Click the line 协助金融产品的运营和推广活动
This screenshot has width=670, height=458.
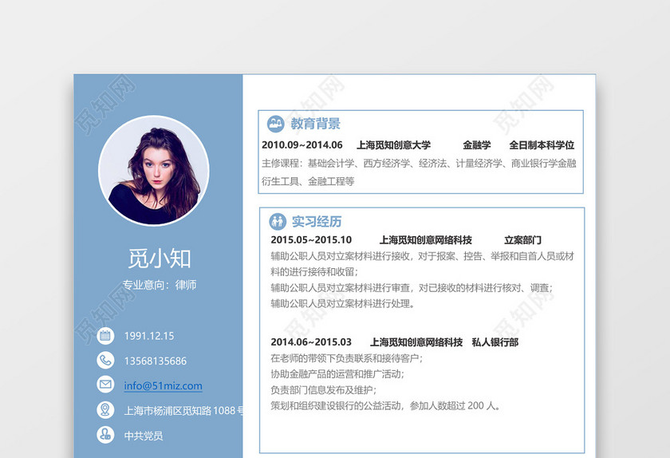[337, 373]
